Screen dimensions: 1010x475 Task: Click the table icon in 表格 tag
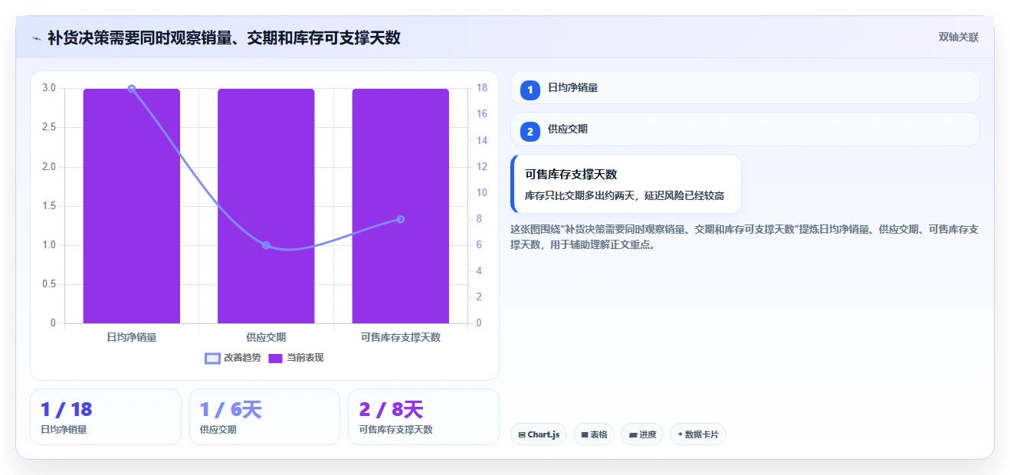point(585,434)
